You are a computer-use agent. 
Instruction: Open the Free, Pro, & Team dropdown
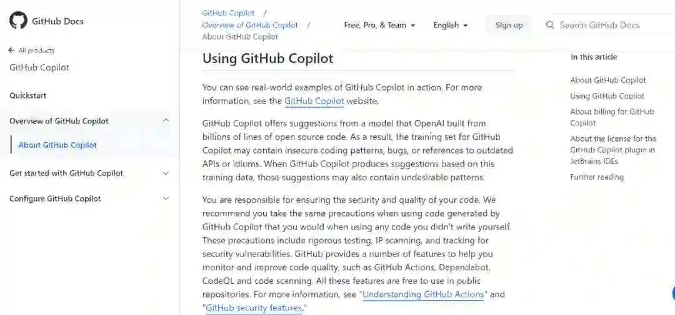tap(379, 25)
